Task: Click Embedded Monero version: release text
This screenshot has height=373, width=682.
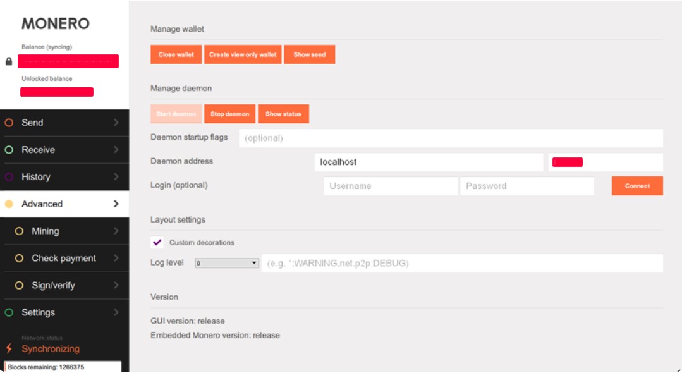Action: click(x=216, y=335)
